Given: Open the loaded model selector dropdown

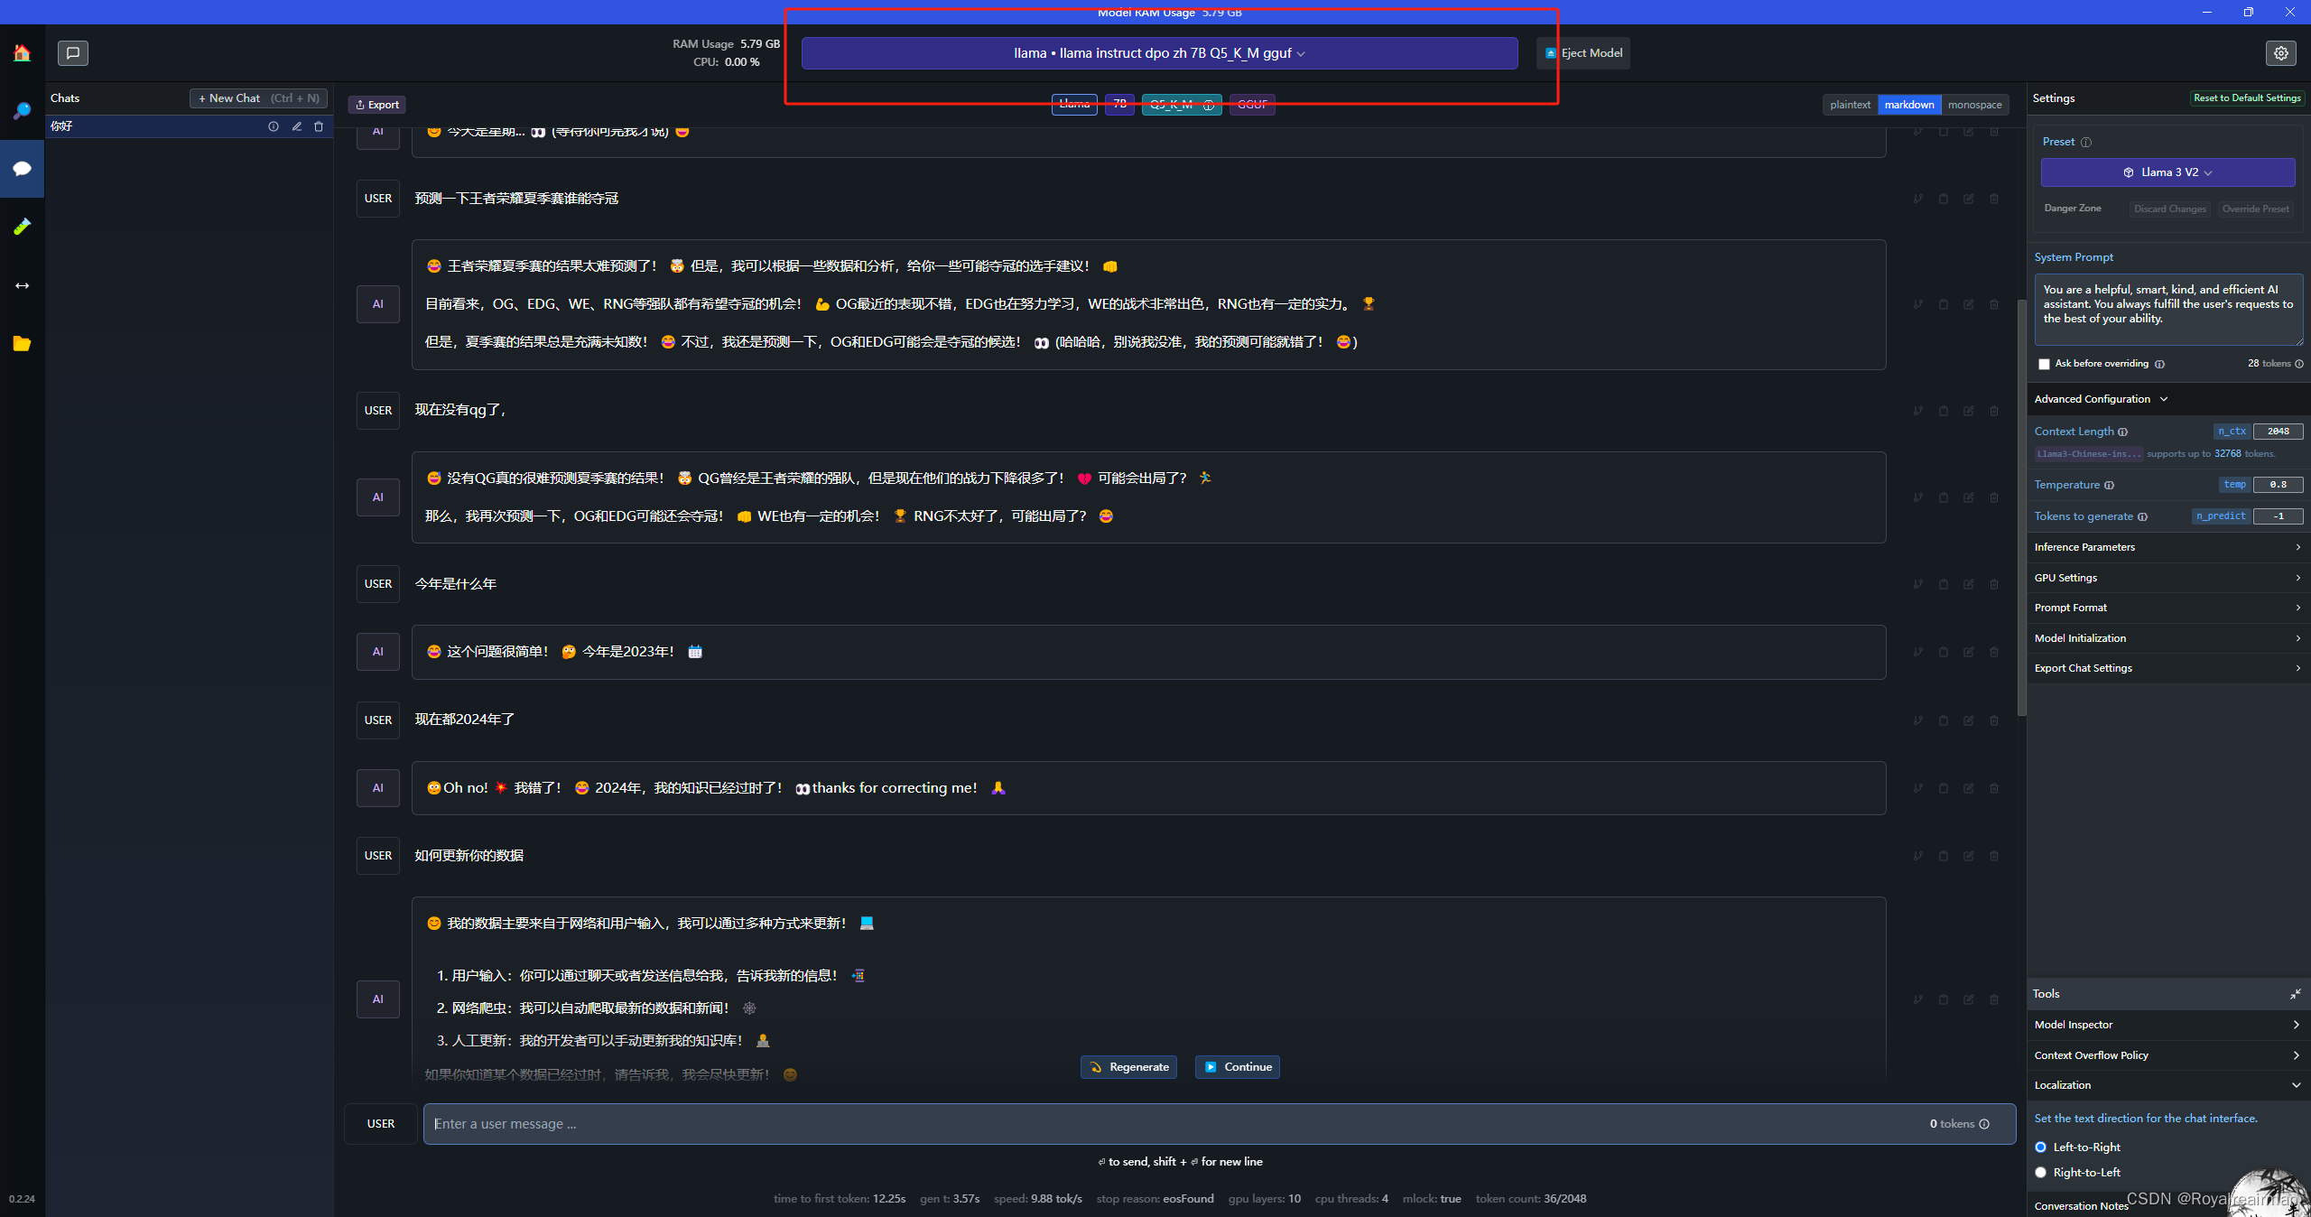Looking at the screenshot, I should tap(1159, 53).
